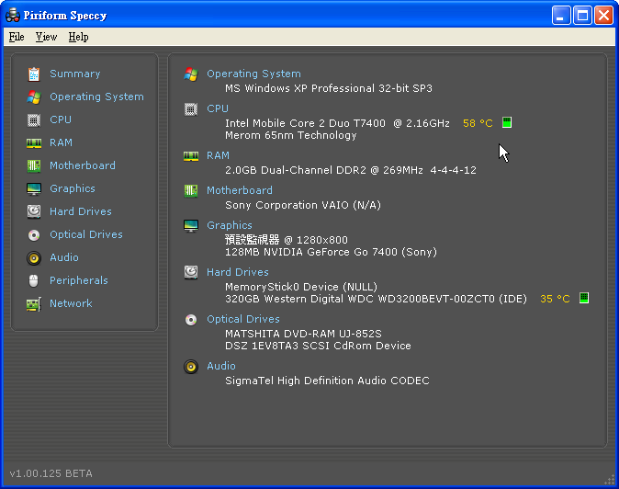Open the Audio section from sidebar
The height and width of the screenshot is (489, 619).
click(x=64, y=257)
